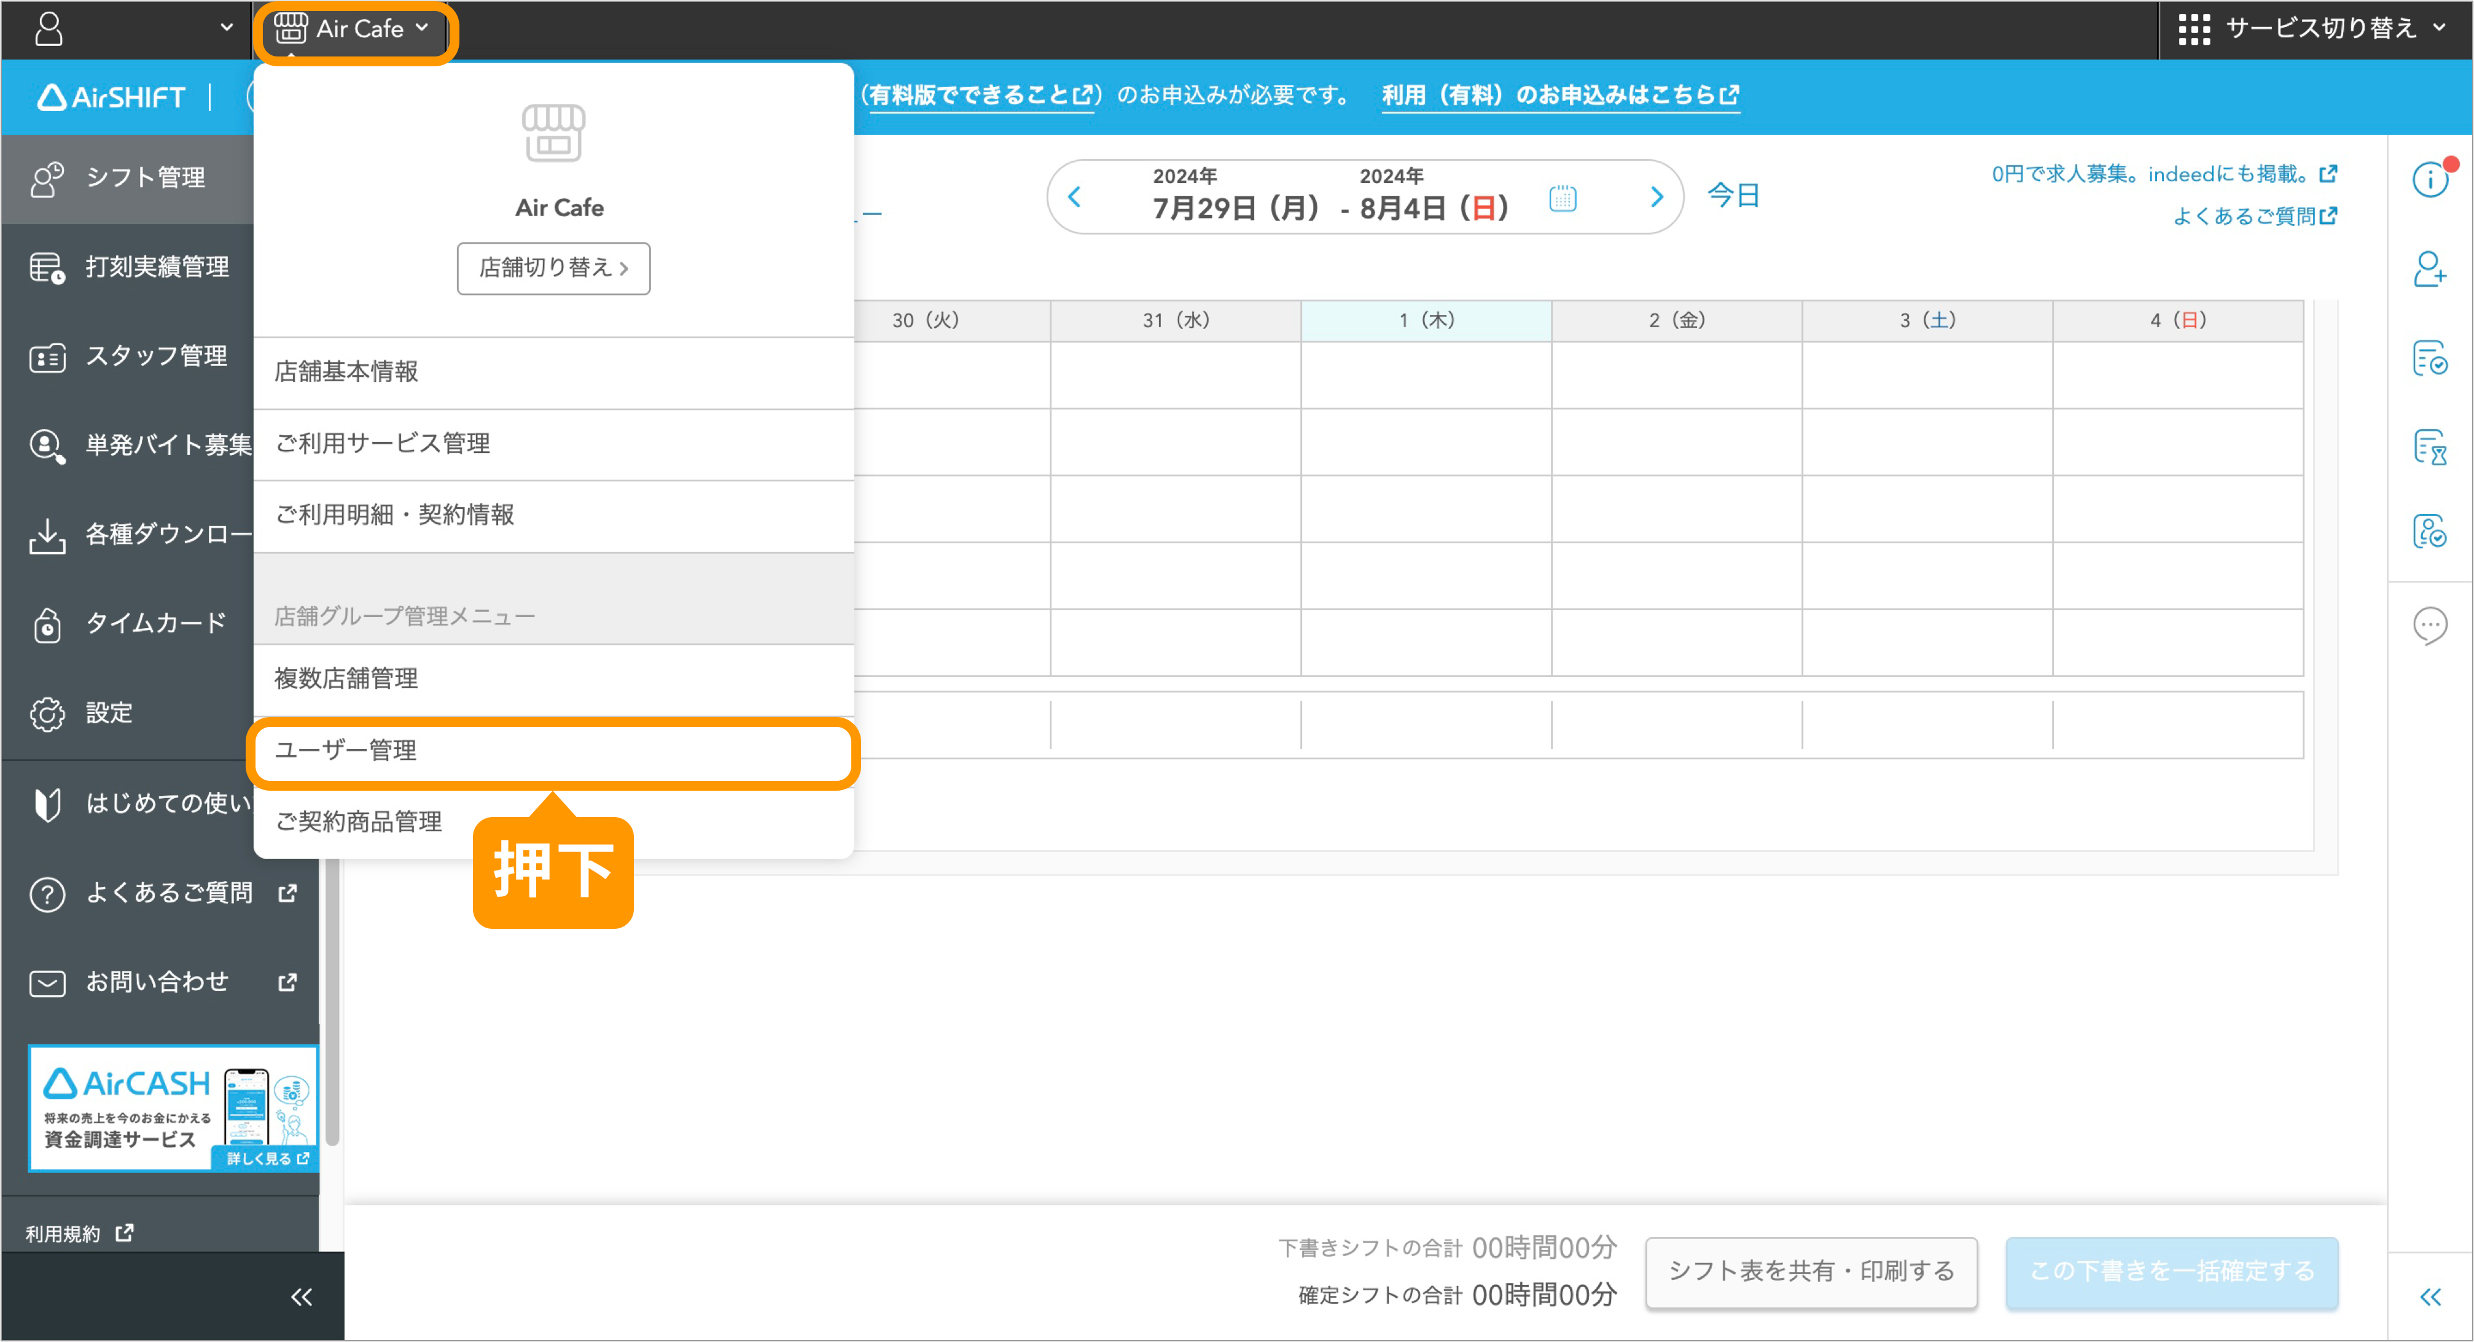Viewport: 2474px width, 1342px height.
Task: Click the AirSHIFT logo
Action: tap(111, 97)
